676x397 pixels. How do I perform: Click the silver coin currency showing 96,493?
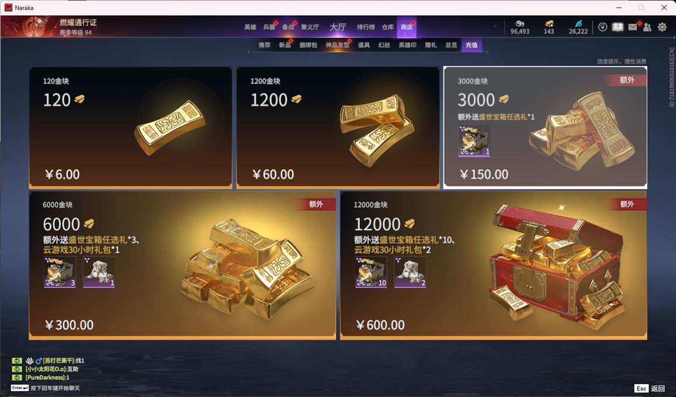(519, 24)
